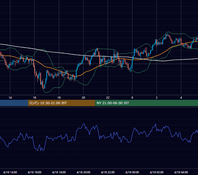
Task: Click the 4/18 20:00 time label
Action: [83, 172]
